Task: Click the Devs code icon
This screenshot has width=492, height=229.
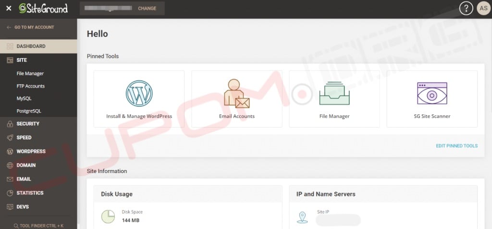Action: tap(10, 207)
